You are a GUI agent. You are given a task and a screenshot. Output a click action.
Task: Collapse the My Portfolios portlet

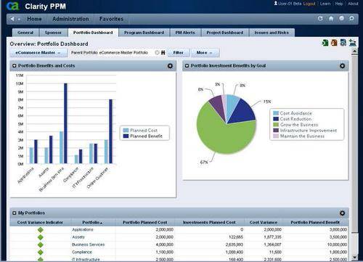(x=14, y=213)
